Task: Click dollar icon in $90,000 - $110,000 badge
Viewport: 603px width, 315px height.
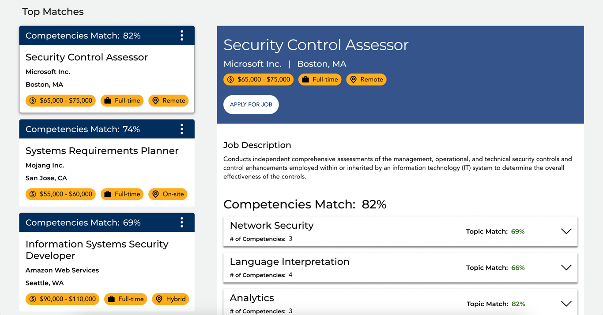Action: tap(33, 299)
